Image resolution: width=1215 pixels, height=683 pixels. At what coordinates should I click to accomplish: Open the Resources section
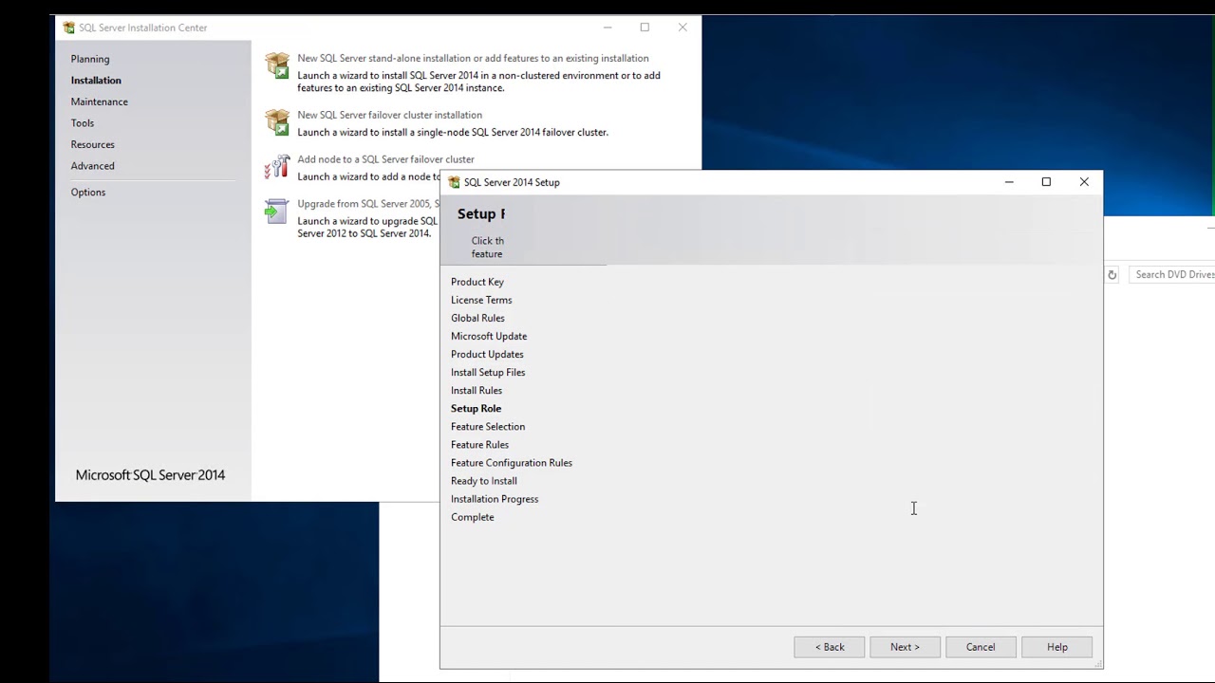pos(93,144)
